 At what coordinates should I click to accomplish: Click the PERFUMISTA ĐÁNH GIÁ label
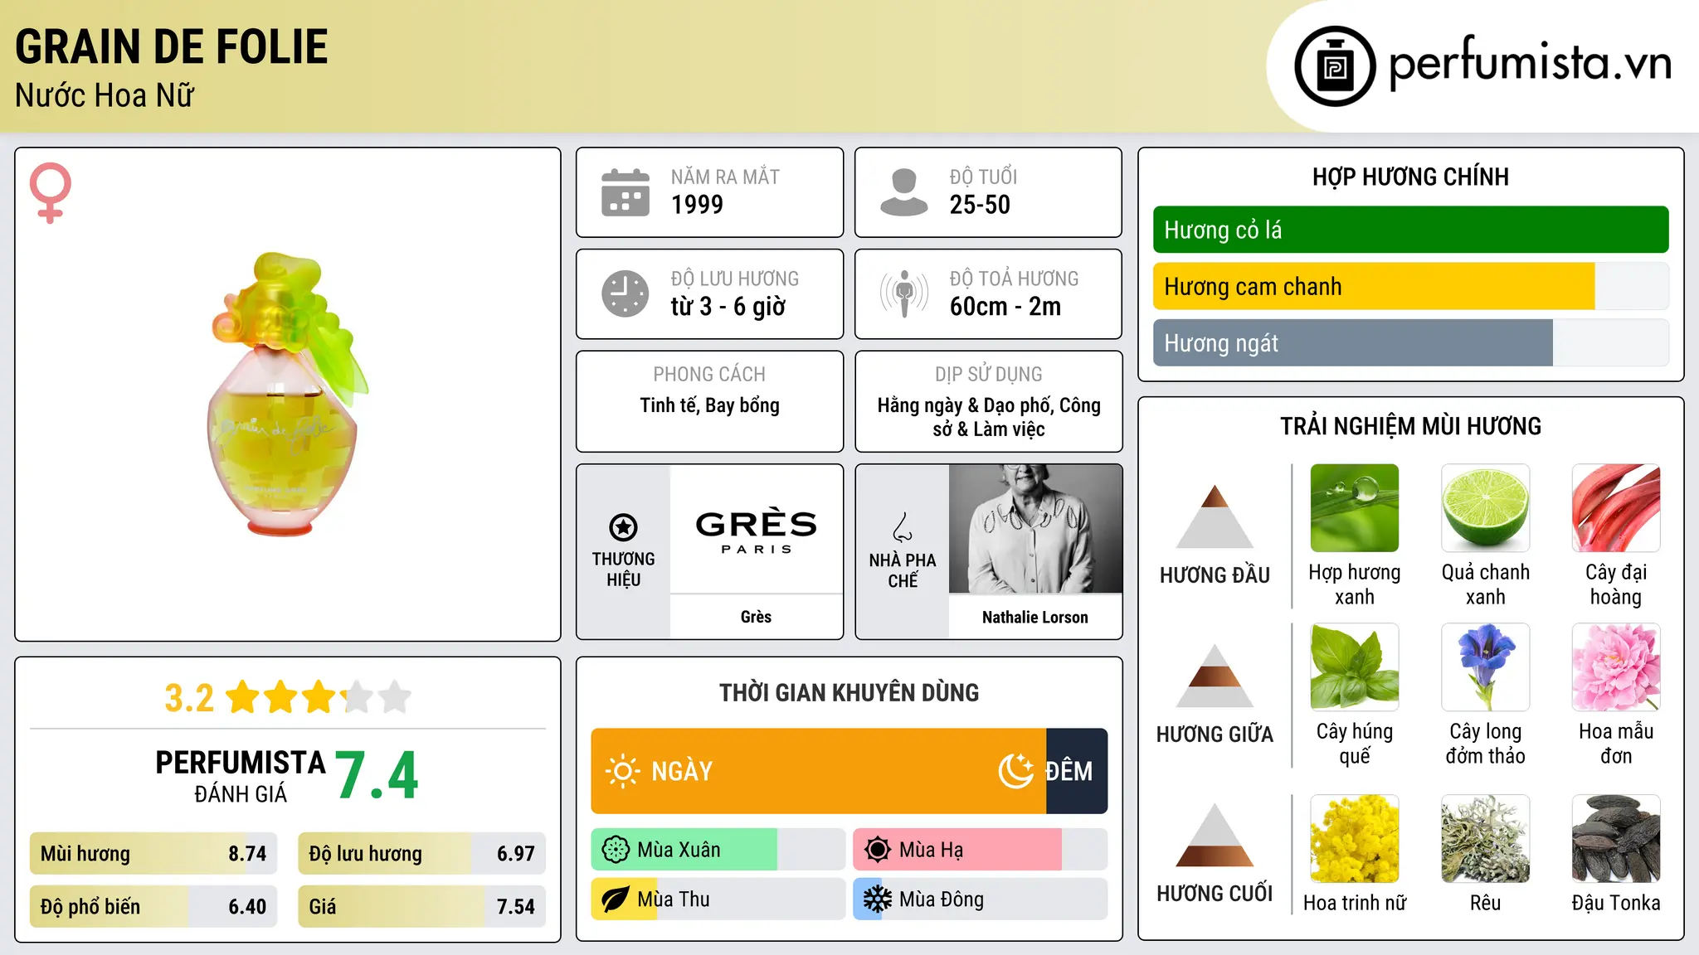pos(241,776)
